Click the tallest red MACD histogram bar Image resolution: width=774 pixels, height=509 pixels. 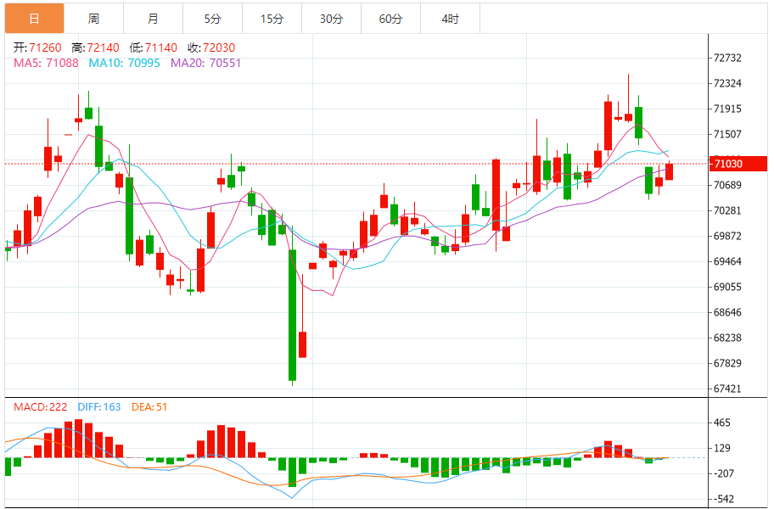78,439
